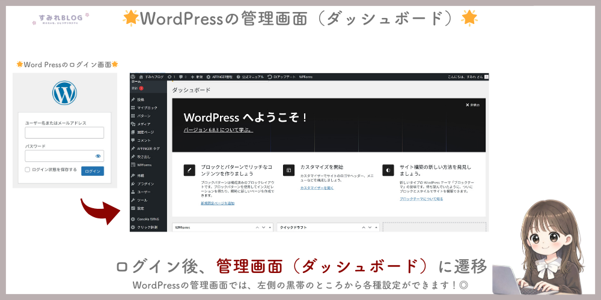The image size is (601, 300).
Task: Move the クイックドラフト widget down with its down arrow
Action: coord(370,227)
